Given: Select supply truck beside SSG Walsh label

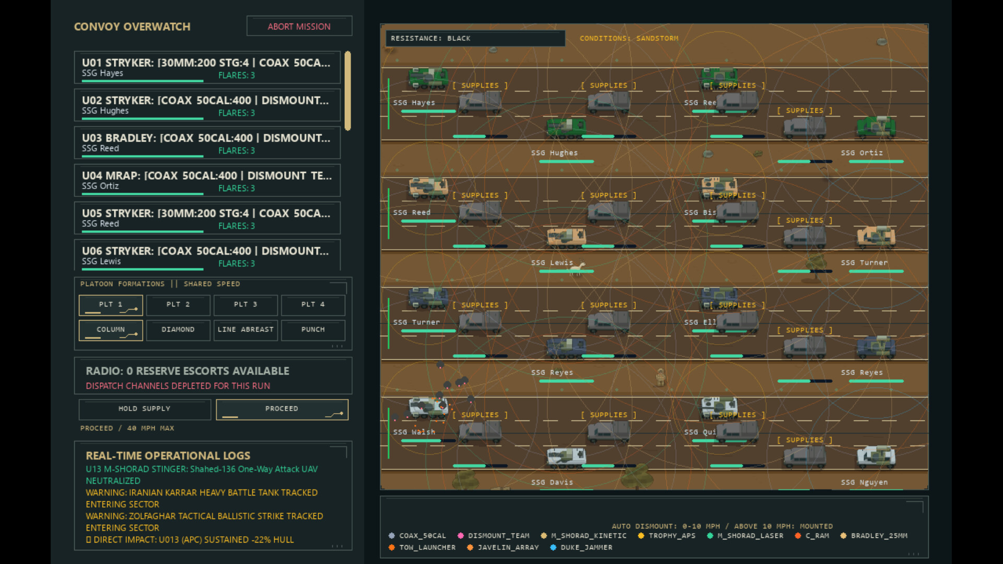Looking at the screenshot, I should 480,431.
